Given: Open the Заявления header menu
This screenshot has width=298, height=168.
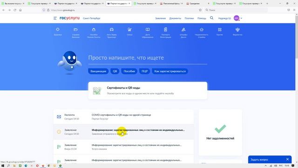Looking at the screenshot, I should 160,18.
